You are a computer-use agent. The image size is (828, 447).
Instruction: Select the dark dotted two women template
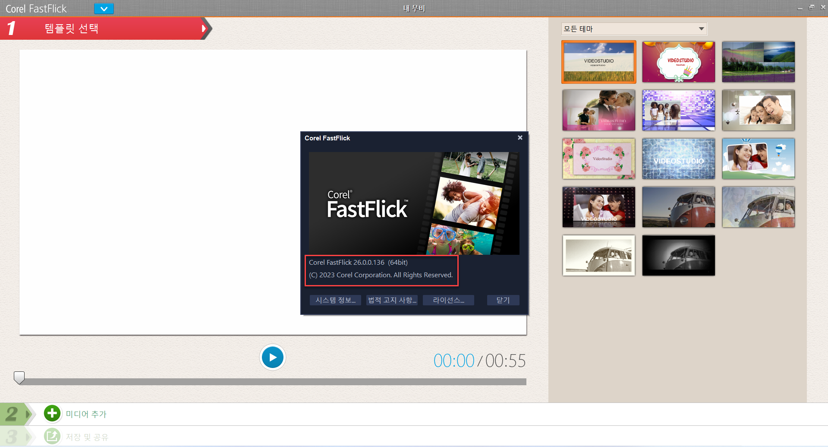599,207
